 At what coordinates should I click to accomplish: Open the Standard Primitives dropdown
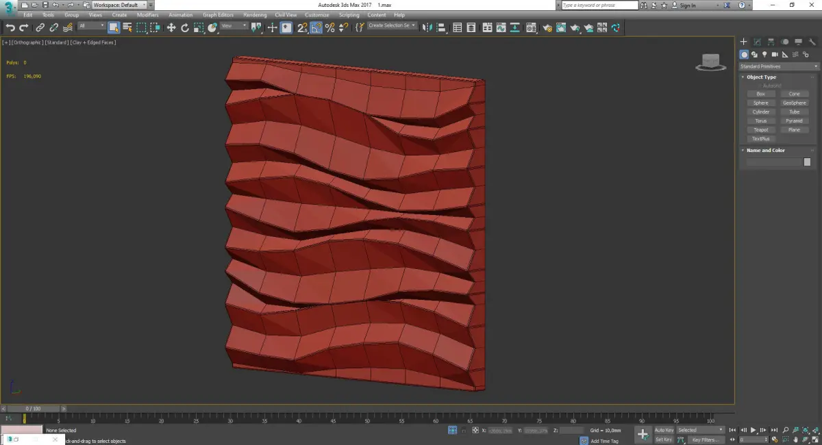pyautogui.click(x=779, y=66)
